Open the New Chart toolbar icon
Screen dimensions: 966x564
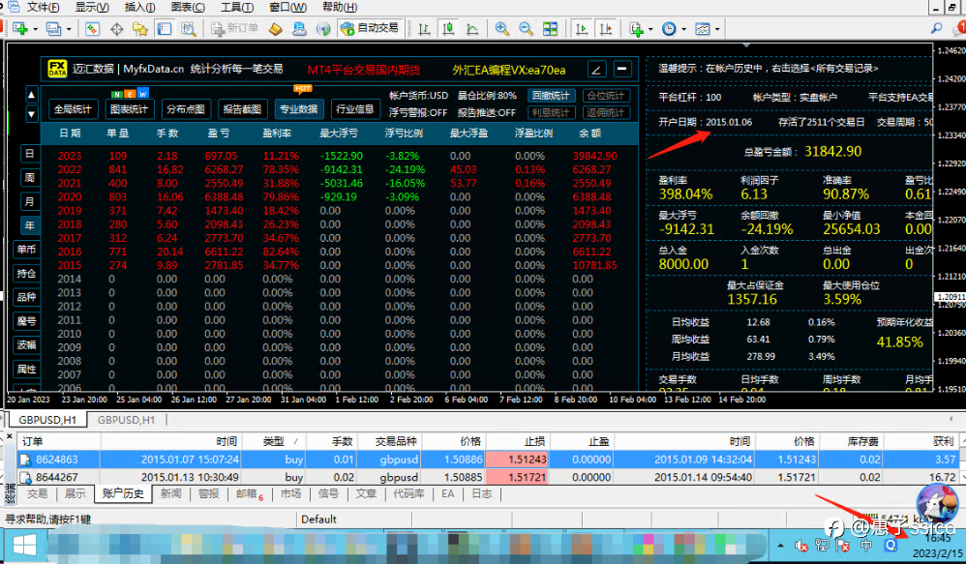(19, 28)
